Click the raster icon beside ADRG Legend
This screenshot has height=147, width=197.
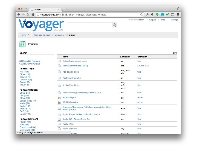pyautogui.click(x=59, y=98)
